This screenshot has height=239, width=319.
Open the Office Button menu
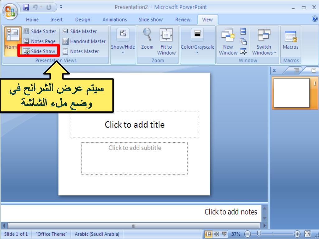[10, 11]
